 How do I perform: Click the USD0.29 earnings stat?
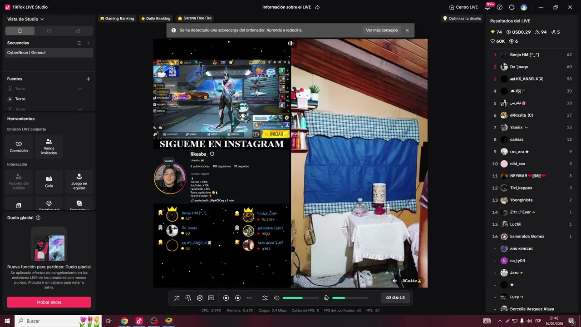(x=518, y=32)
